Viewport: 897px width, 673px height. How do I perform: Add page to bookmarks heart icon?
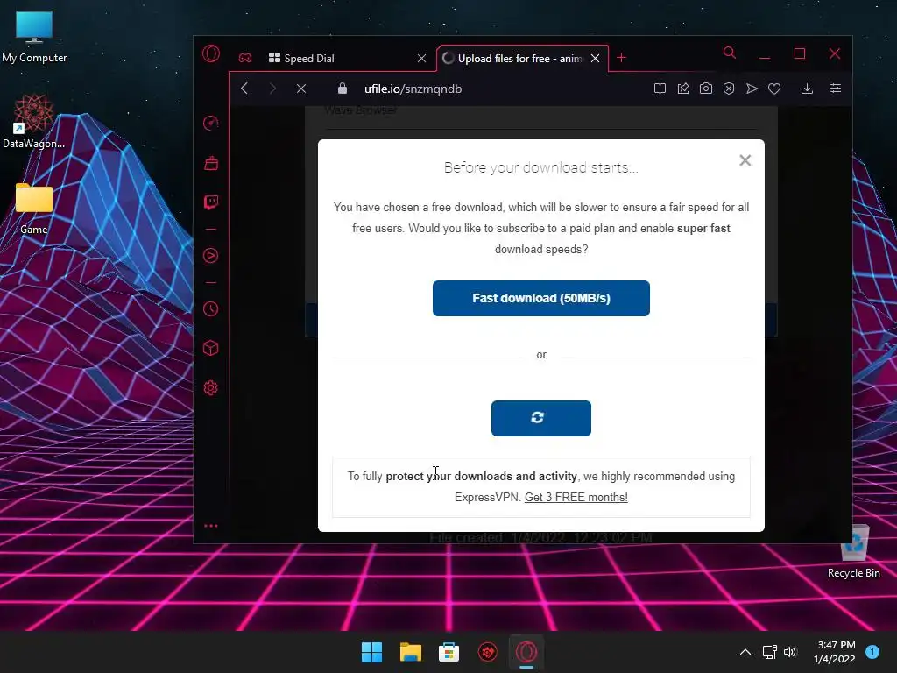tap(774, 89)
